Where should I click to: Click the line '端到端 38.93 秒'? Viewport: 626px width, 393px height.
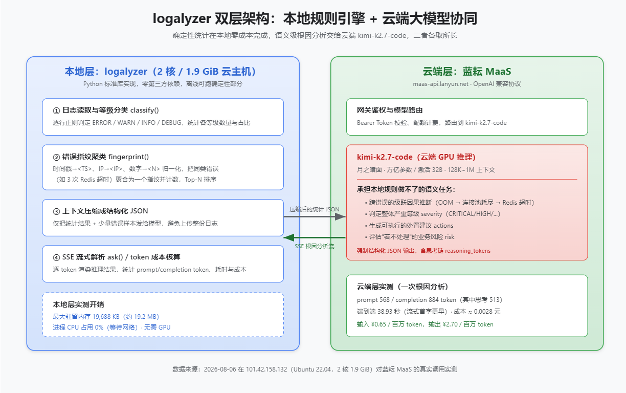[429, 311]
